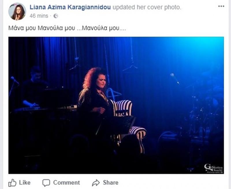Click the Comment text label
The image size is (231, 189).
(x=66, y=183)
